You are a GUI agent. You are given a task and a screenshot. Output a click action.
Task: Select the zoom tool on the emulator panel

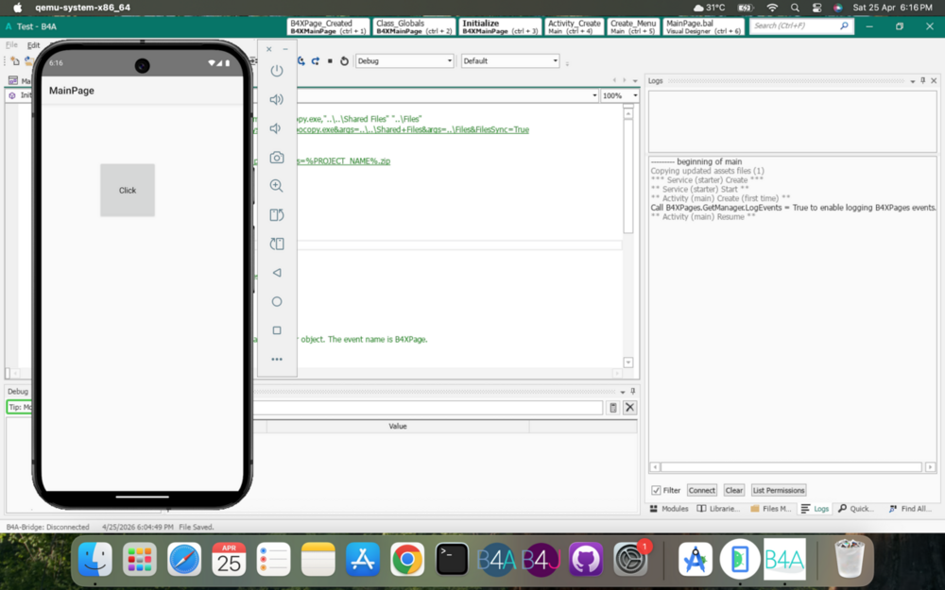coord(276,185)
